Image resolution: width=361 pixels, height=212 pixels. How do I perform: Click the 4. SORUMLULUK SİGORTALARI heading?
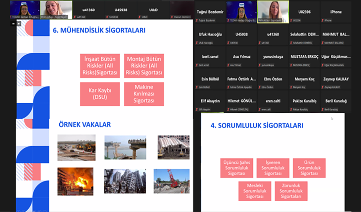pos(257,126)
